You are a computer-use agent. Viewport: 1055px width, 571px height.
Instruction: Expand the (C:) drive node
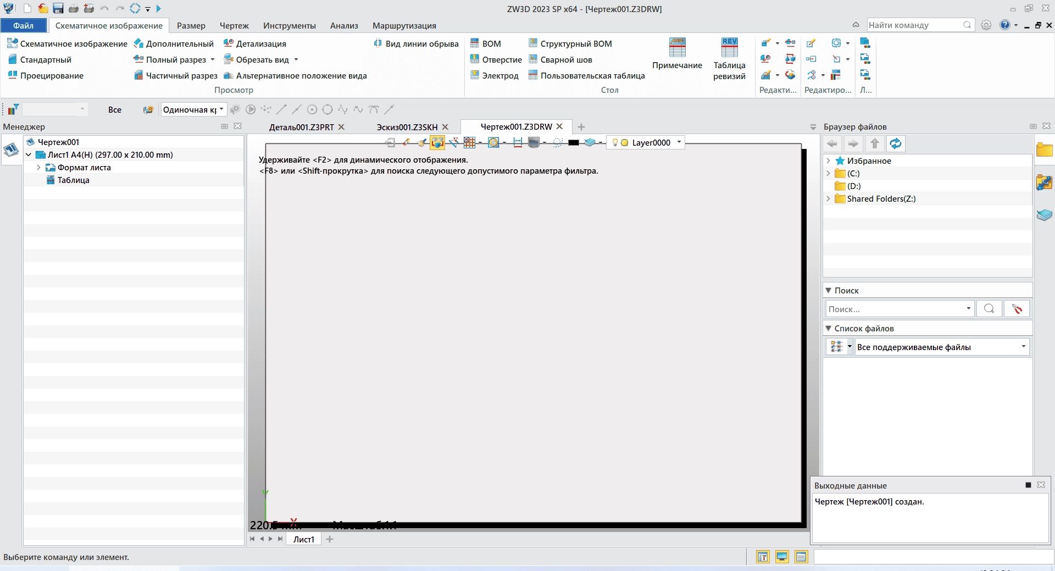[x=829, y=174]
